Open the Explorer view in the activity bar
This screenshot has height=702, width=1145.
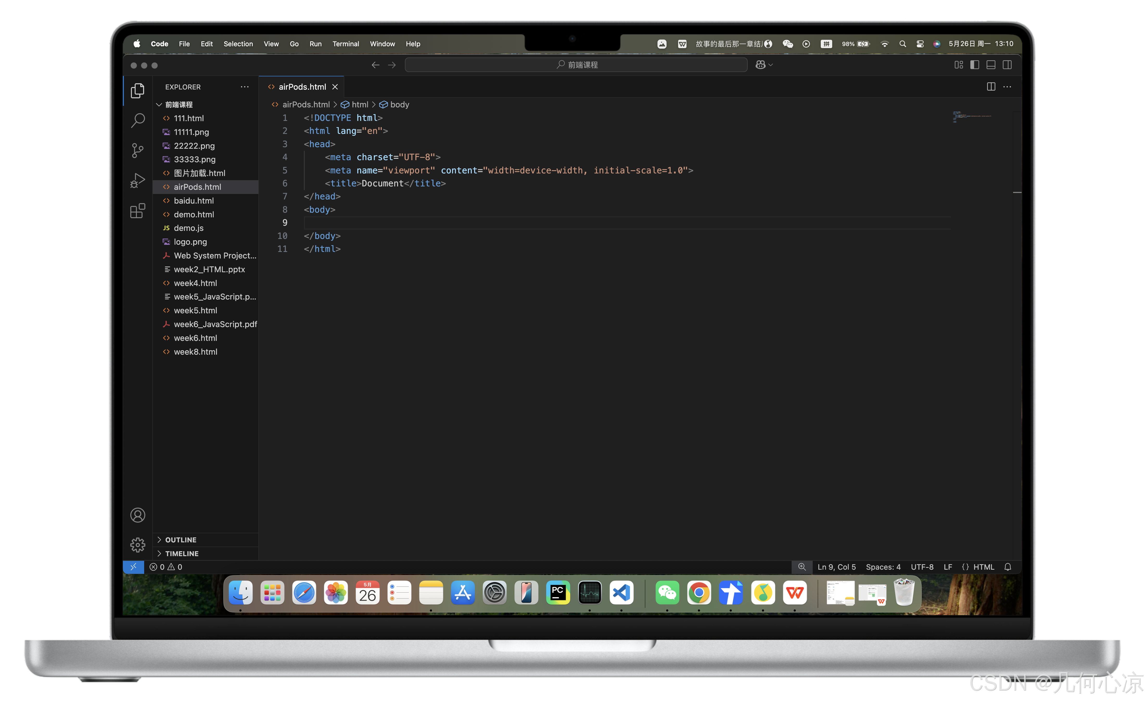pos(138,90)
